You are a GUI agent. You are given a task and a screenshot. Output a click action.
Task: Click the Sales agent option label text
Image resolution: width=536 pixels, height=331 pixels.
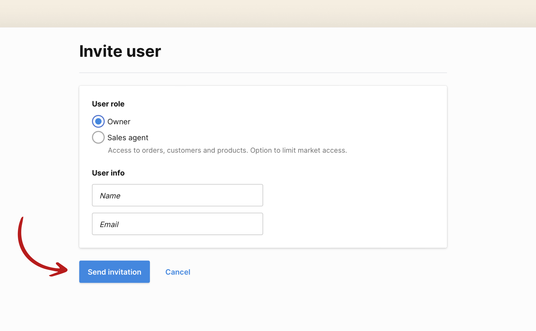(128, 137)
